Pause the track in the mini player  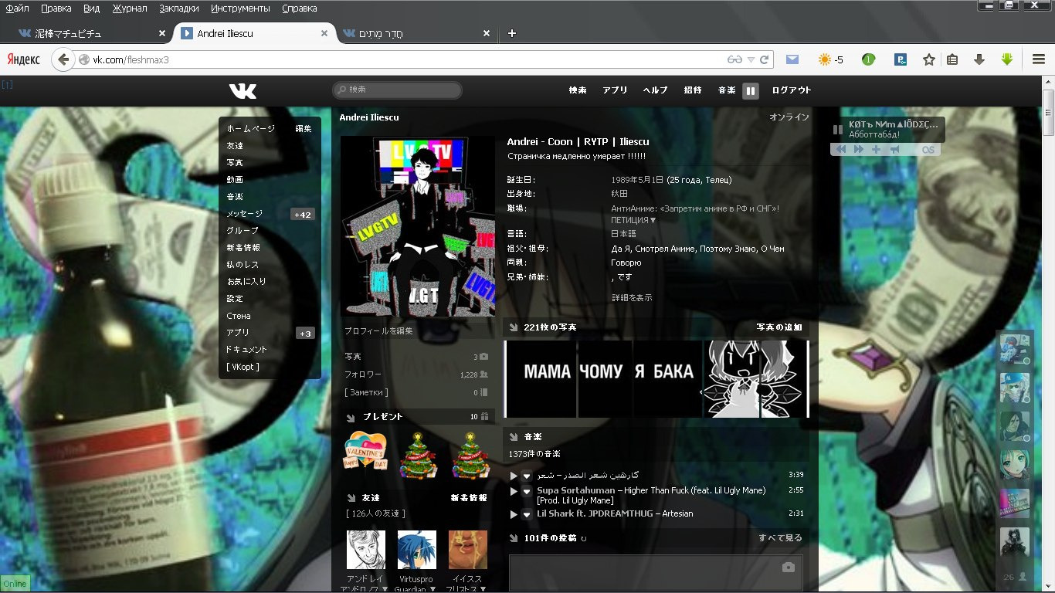[x=838, y=130]
